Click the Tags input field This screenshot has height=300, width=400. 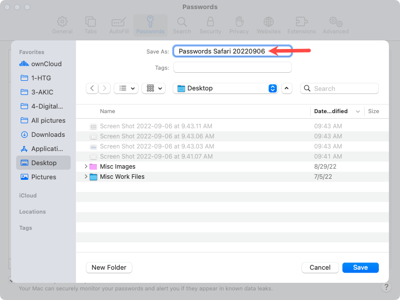[232, 68]
